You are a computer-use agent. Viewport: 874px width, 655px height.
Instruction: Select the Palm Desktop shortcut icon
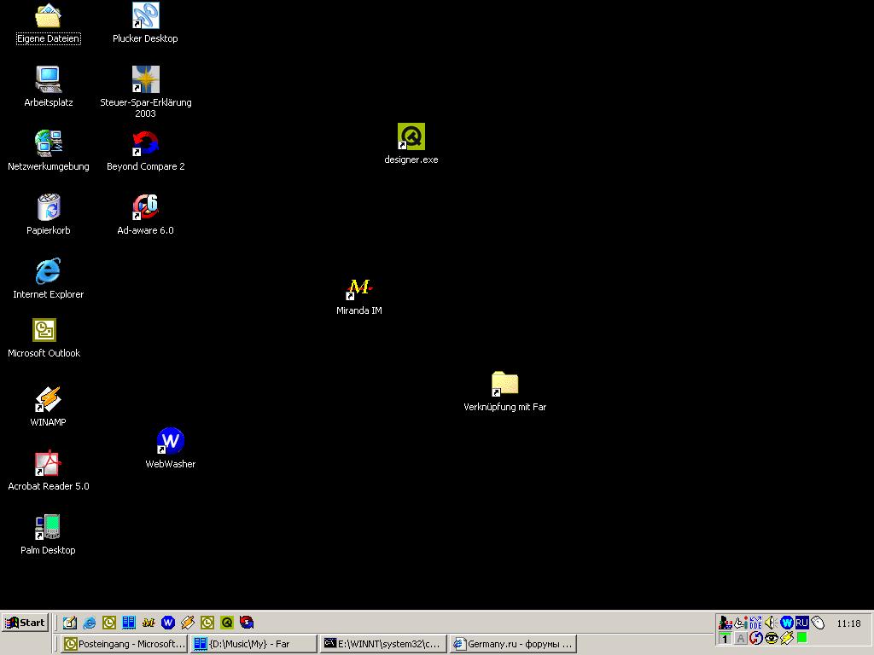pos(48,535)
